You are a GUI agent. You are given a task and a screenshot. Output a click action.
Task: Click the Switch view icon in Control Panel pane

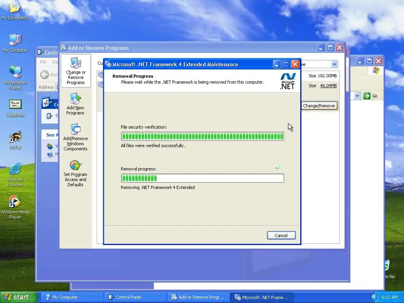click(x=49, y=116)
